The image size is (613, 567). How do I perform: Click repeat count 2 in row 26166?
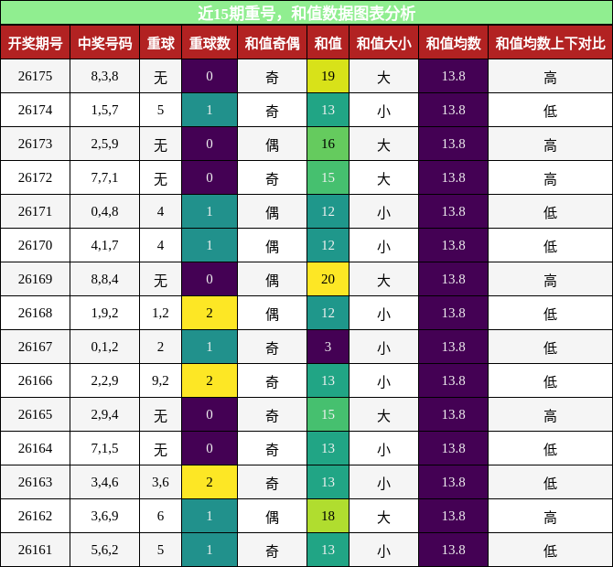click(210, 380)
